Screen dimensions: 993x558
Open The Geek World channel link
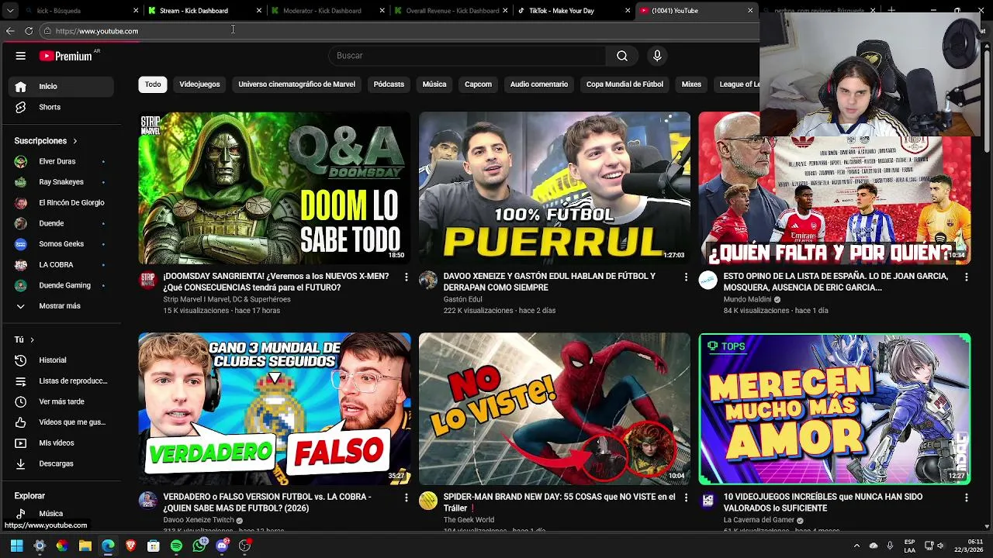tap(469, 520)
